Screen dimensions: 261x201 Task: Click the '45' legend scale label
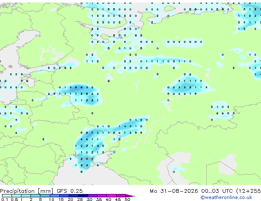[x=118, y=199]
